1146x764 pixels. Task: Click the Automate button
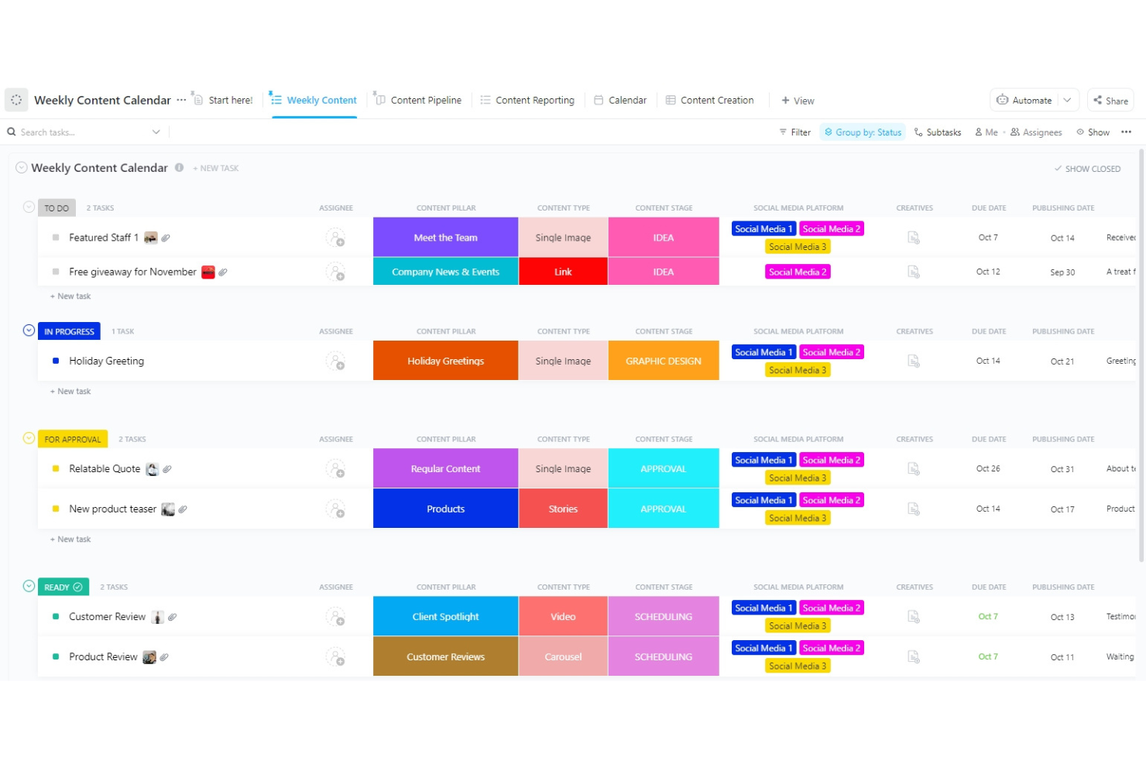[1024, 100]
